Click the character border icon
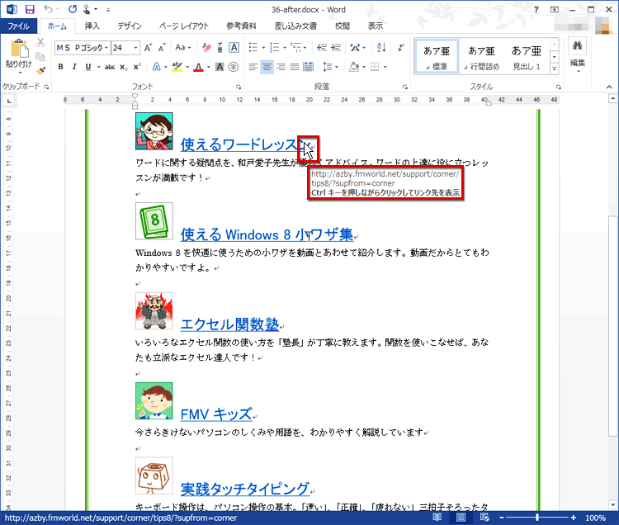619x525 pixels. coord(234,48)
